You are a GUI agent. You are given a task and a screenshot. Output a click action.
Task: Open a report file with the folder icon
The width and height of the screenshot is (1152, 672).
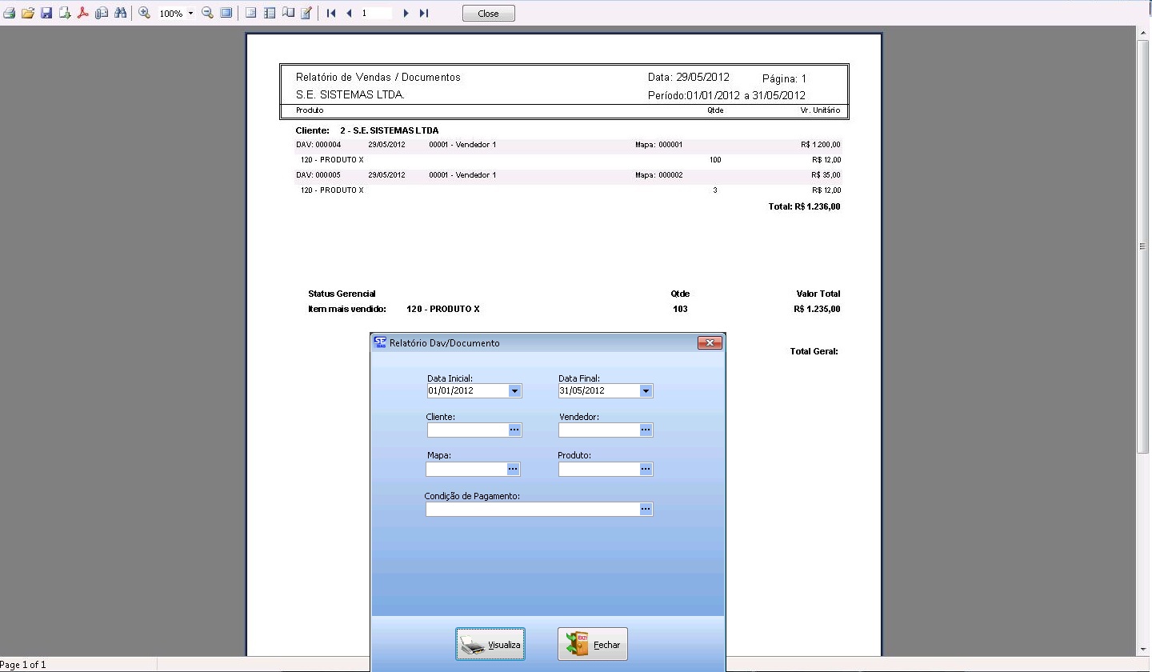[x=28, y=14]
